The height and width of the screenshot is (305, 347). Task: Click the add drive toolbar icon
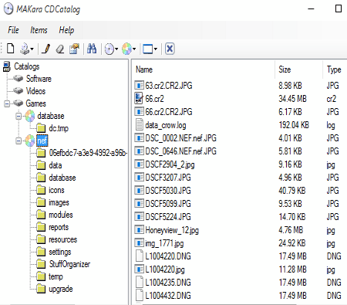pyautogui.click(x=25, y=49)
